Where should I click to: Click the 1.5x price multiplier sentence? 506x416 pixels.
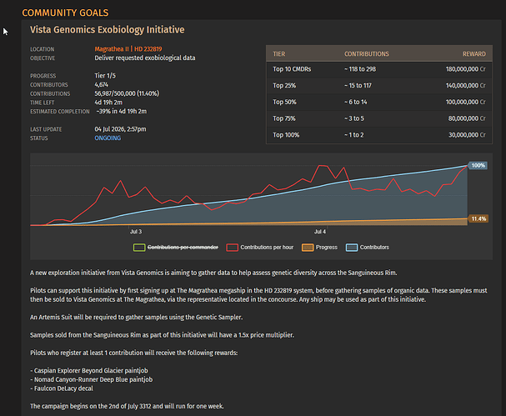coord(162,335)
